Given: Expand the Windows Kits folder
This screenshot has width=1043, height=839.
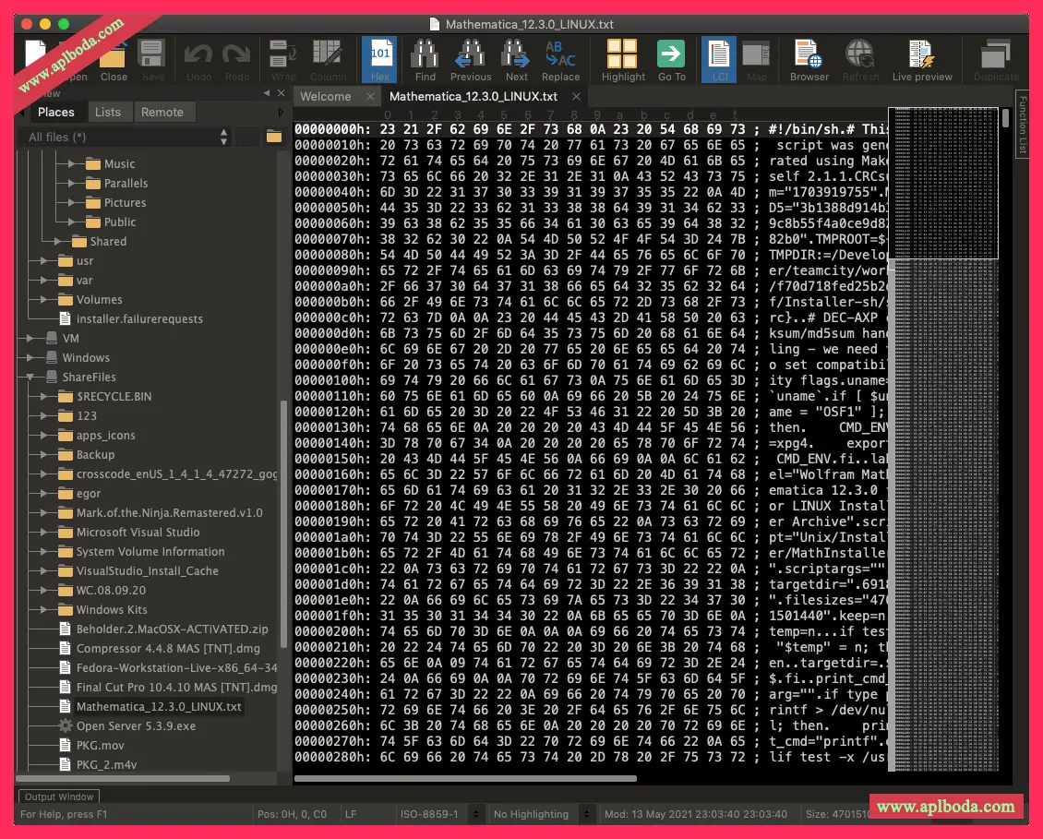Looking at the screenshot, I should pos(43,609).
